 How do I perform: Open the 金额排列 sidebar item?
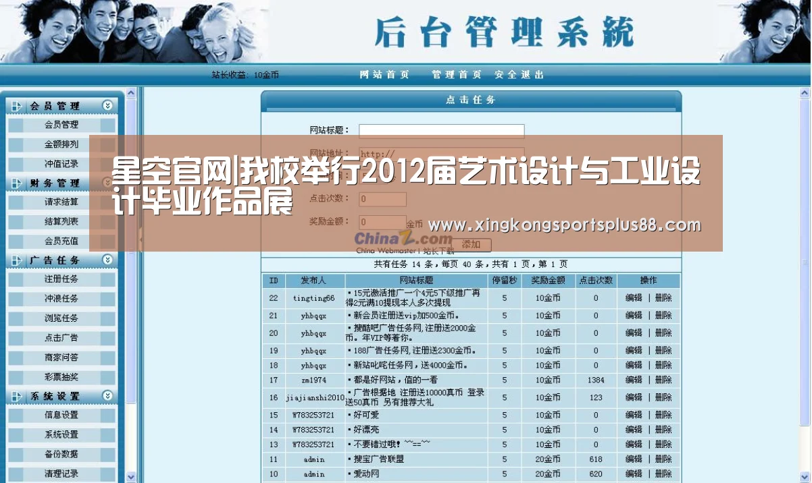61,144
